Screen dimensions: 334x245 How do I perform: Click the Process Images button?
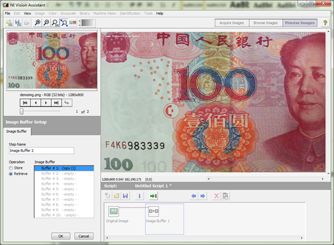[300, 23]
